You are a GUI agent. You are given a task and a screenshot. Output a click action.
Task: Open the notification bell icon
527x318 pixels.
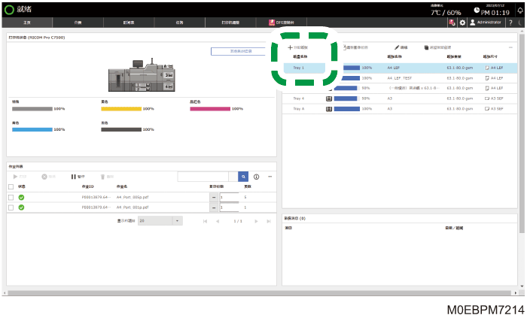pos(521,10)
